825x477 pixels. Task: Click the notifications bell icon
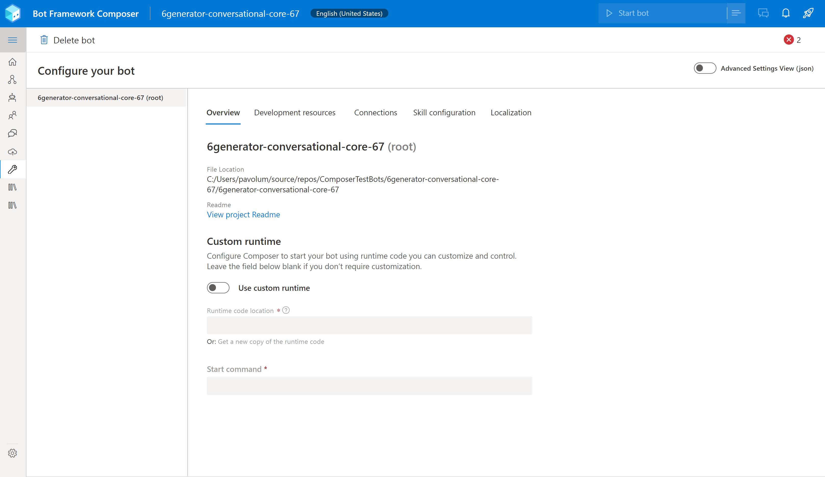click(x=786, y=14)
